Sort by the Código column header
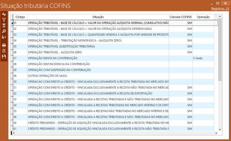Viewport: 231px width, 141px height. [x=20, y=17]
